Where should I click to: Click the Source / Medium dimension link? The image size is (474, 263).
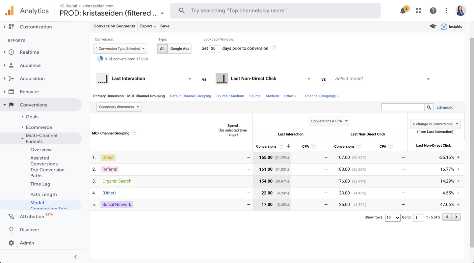click(x=230, y=96)
